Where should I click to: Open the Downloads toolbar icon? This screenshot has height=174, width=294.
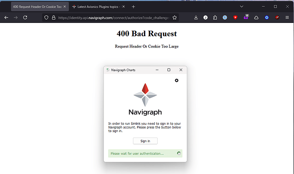(196, 17)
